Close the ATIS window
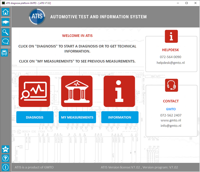Screen dimensions: 200x172 point(195,3)
